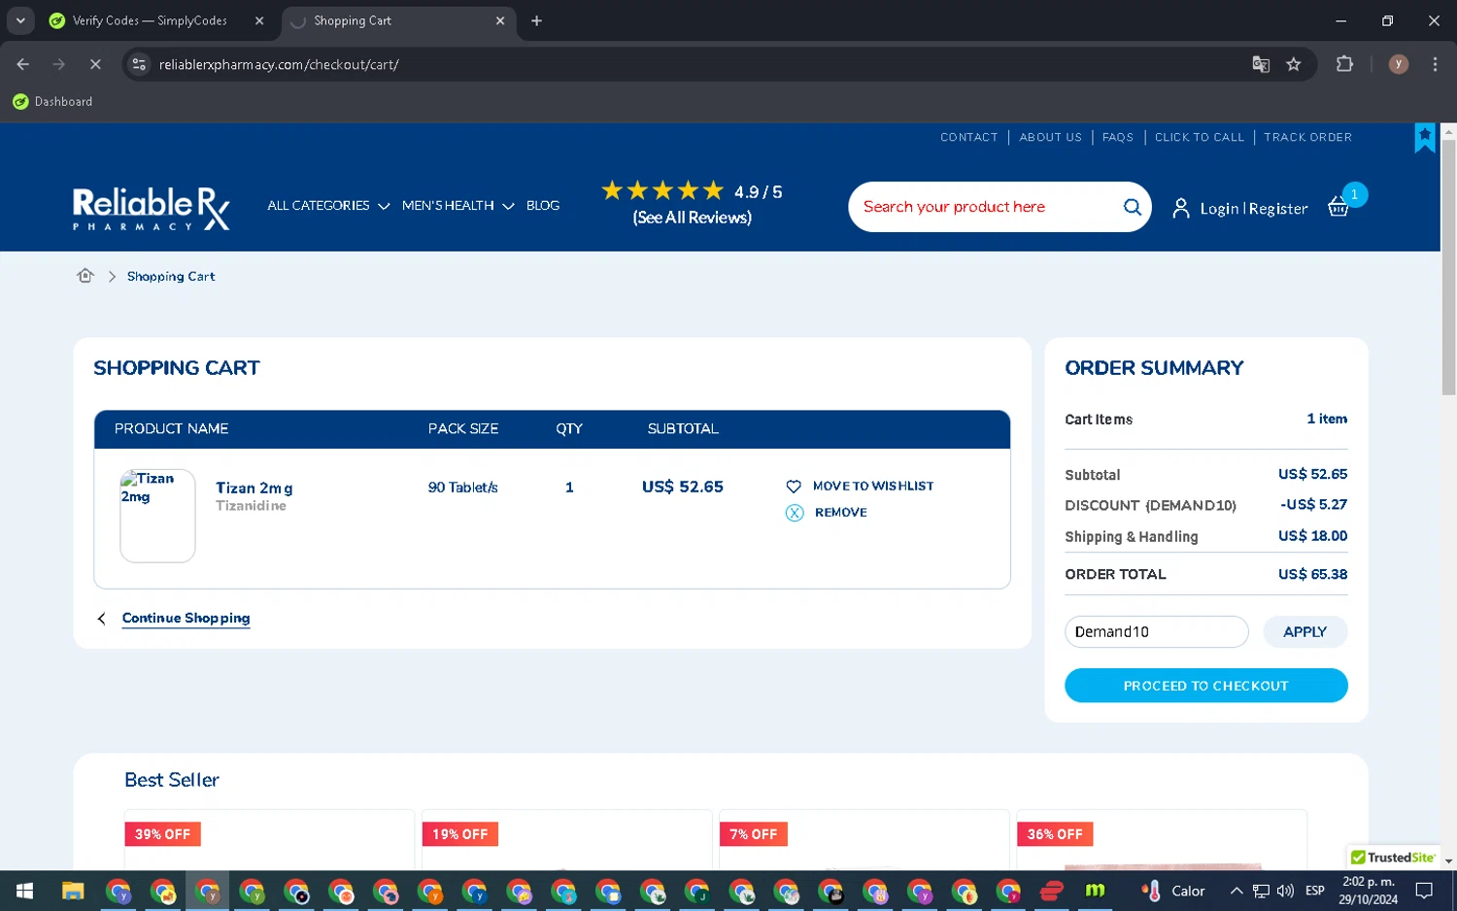Click the search magnifier icon
Viewport: 1457px width, 911px height.
coord(1132,207)
